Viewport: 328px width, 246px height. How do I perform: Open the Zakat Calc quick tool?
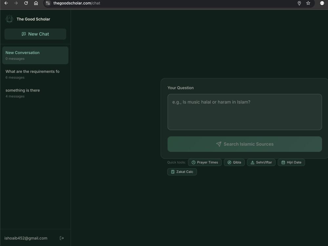coord(182,172)
